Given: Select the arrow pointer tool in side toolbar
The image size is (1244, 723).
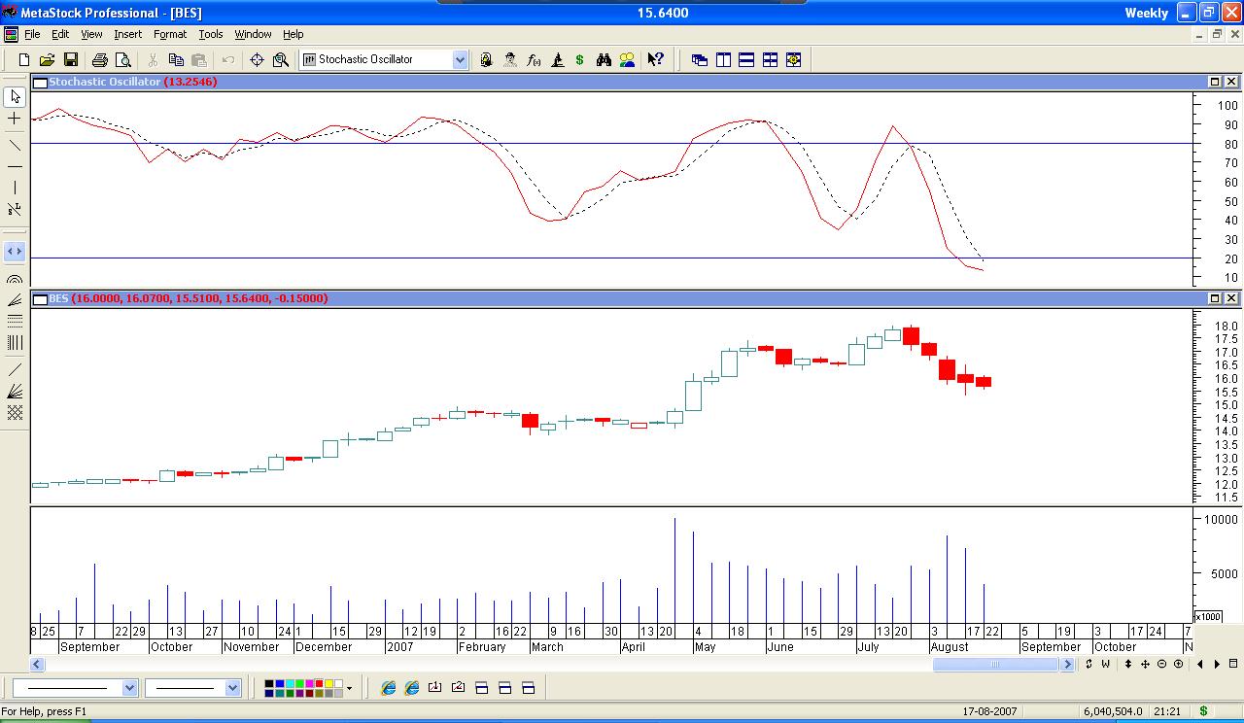Looking at the screenshot, I should pos(15,96).
